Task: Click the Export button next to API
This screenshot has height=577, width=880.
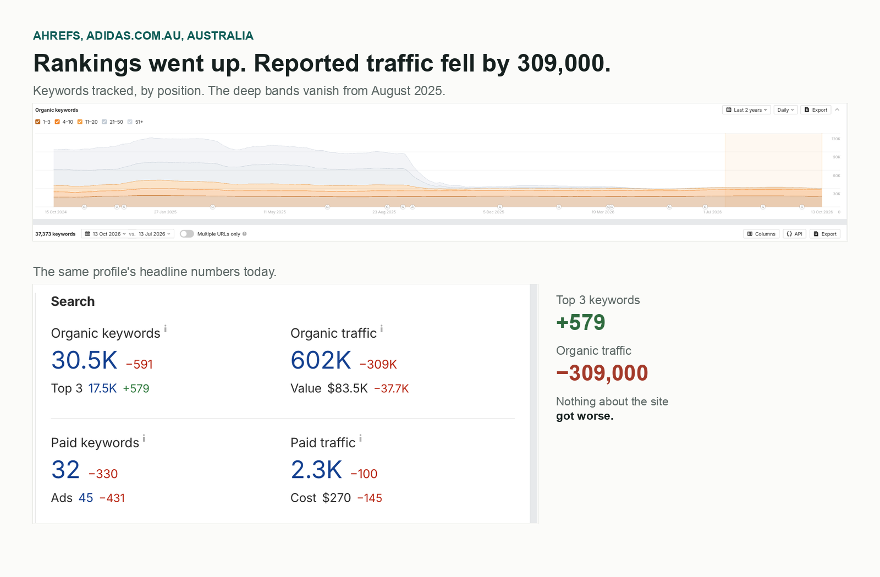Action: [x=825, y=234]
